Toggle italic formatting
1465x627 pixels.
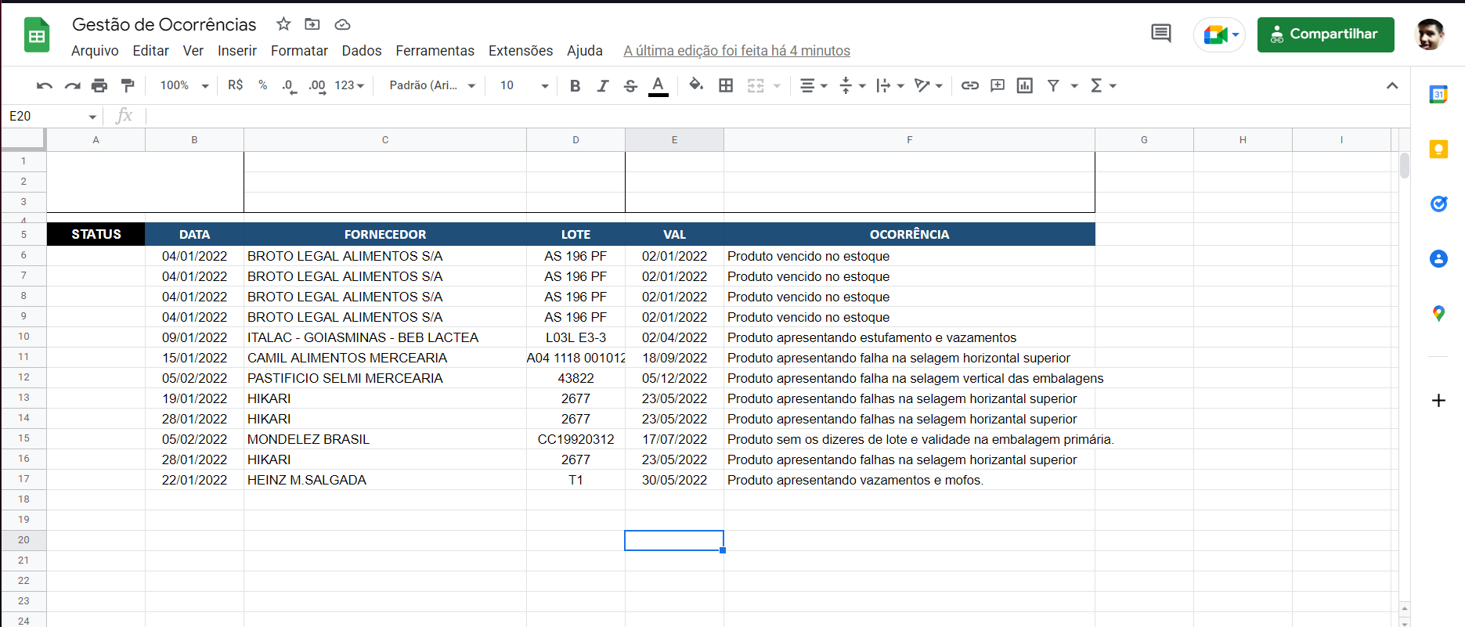602,85
